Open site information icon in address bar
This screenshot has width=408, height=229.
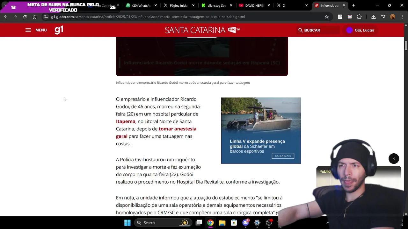pos(46,17)
